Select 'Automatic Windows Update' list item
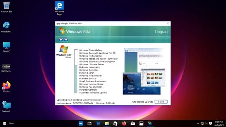 tap(93, 92)
